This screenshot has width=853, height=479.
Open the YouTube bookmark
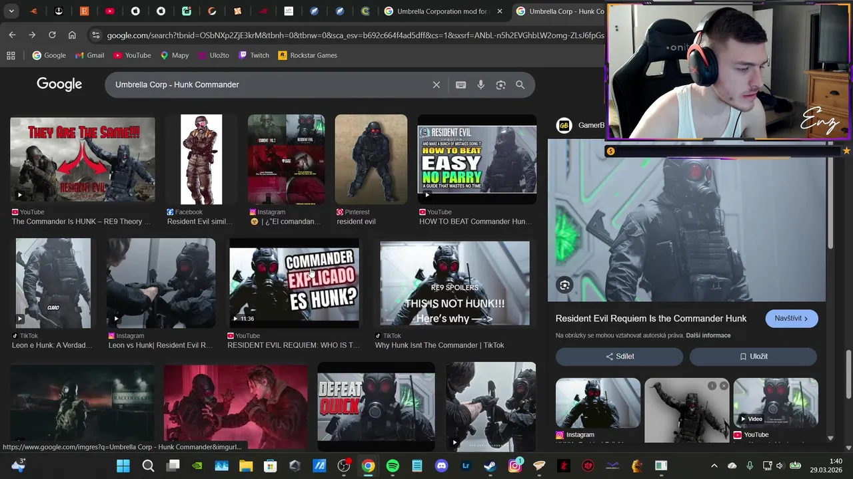tap(132, 55)
